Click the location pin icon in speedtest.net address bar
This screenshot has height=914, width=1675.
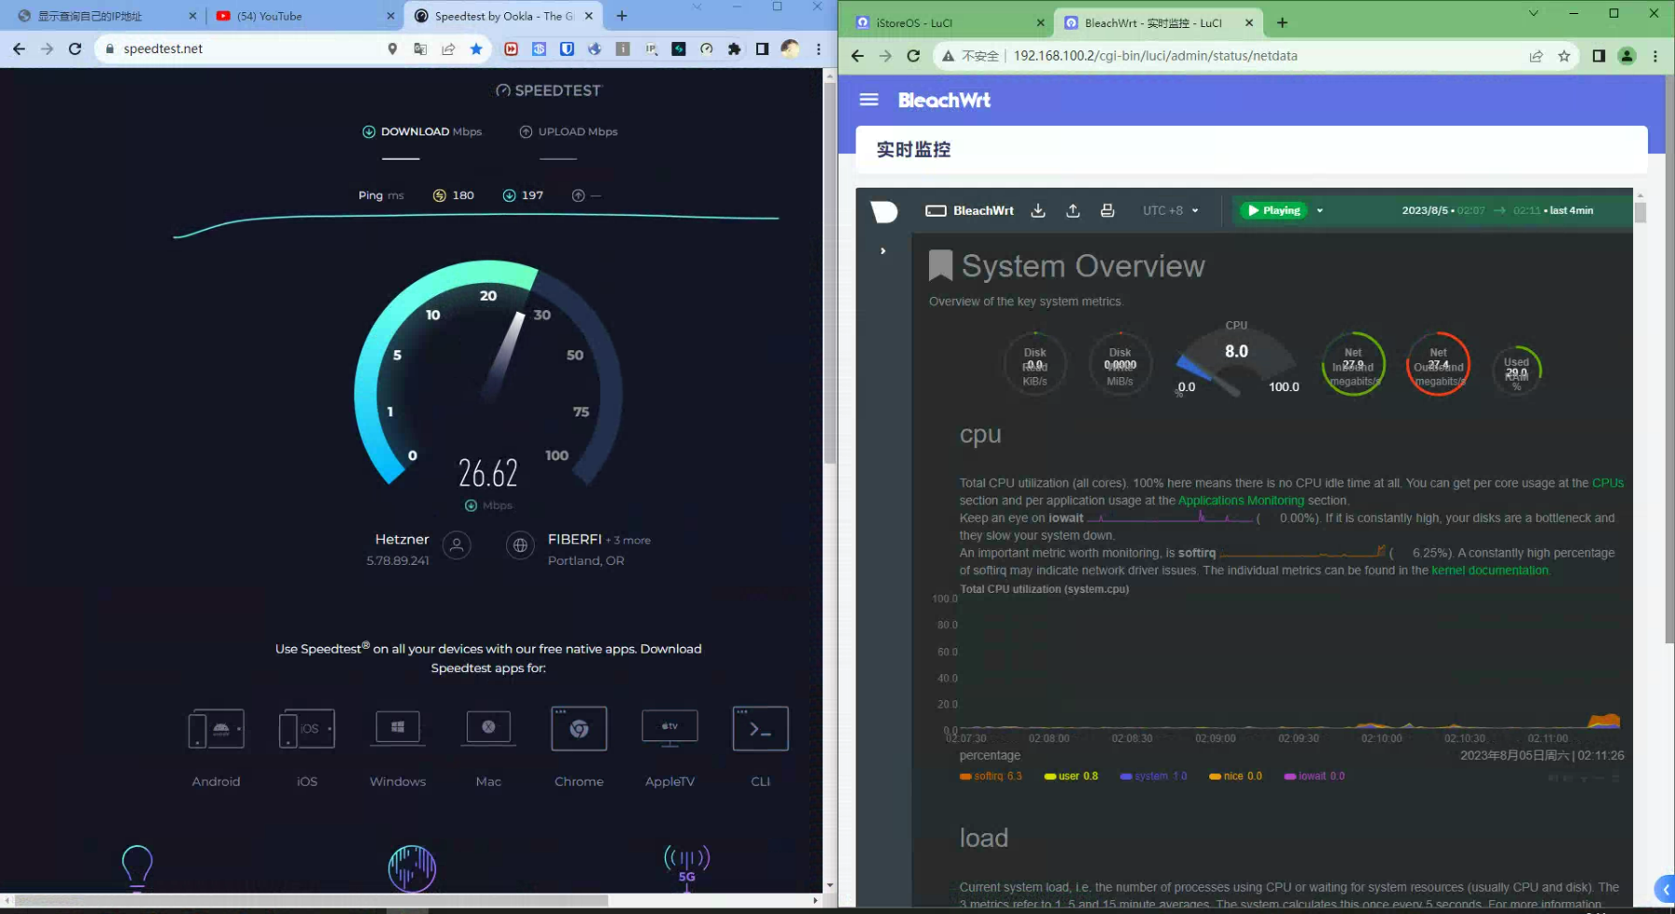pyautogui.click(x=392, y=49)
